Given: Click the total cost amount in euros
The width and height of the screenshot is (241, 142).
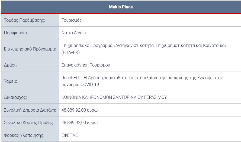Looking at the screenshot, I should [79, 123].
